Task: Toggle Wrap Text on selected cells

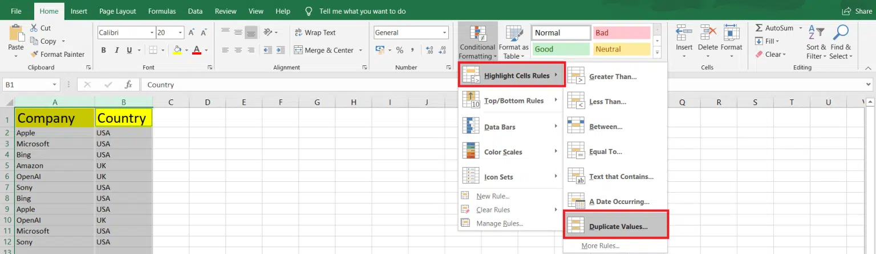Action: (314, 32)
